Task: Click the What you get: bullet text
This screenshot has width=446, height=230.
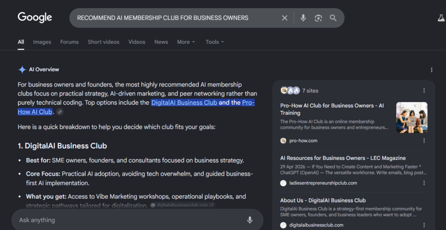Action: (x=136, y=201)
